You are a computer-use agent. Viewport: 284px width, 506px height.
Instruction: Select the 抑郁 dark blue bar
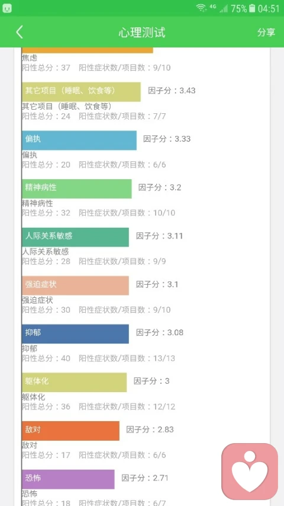pyautogui.click(x=75, y=334)
